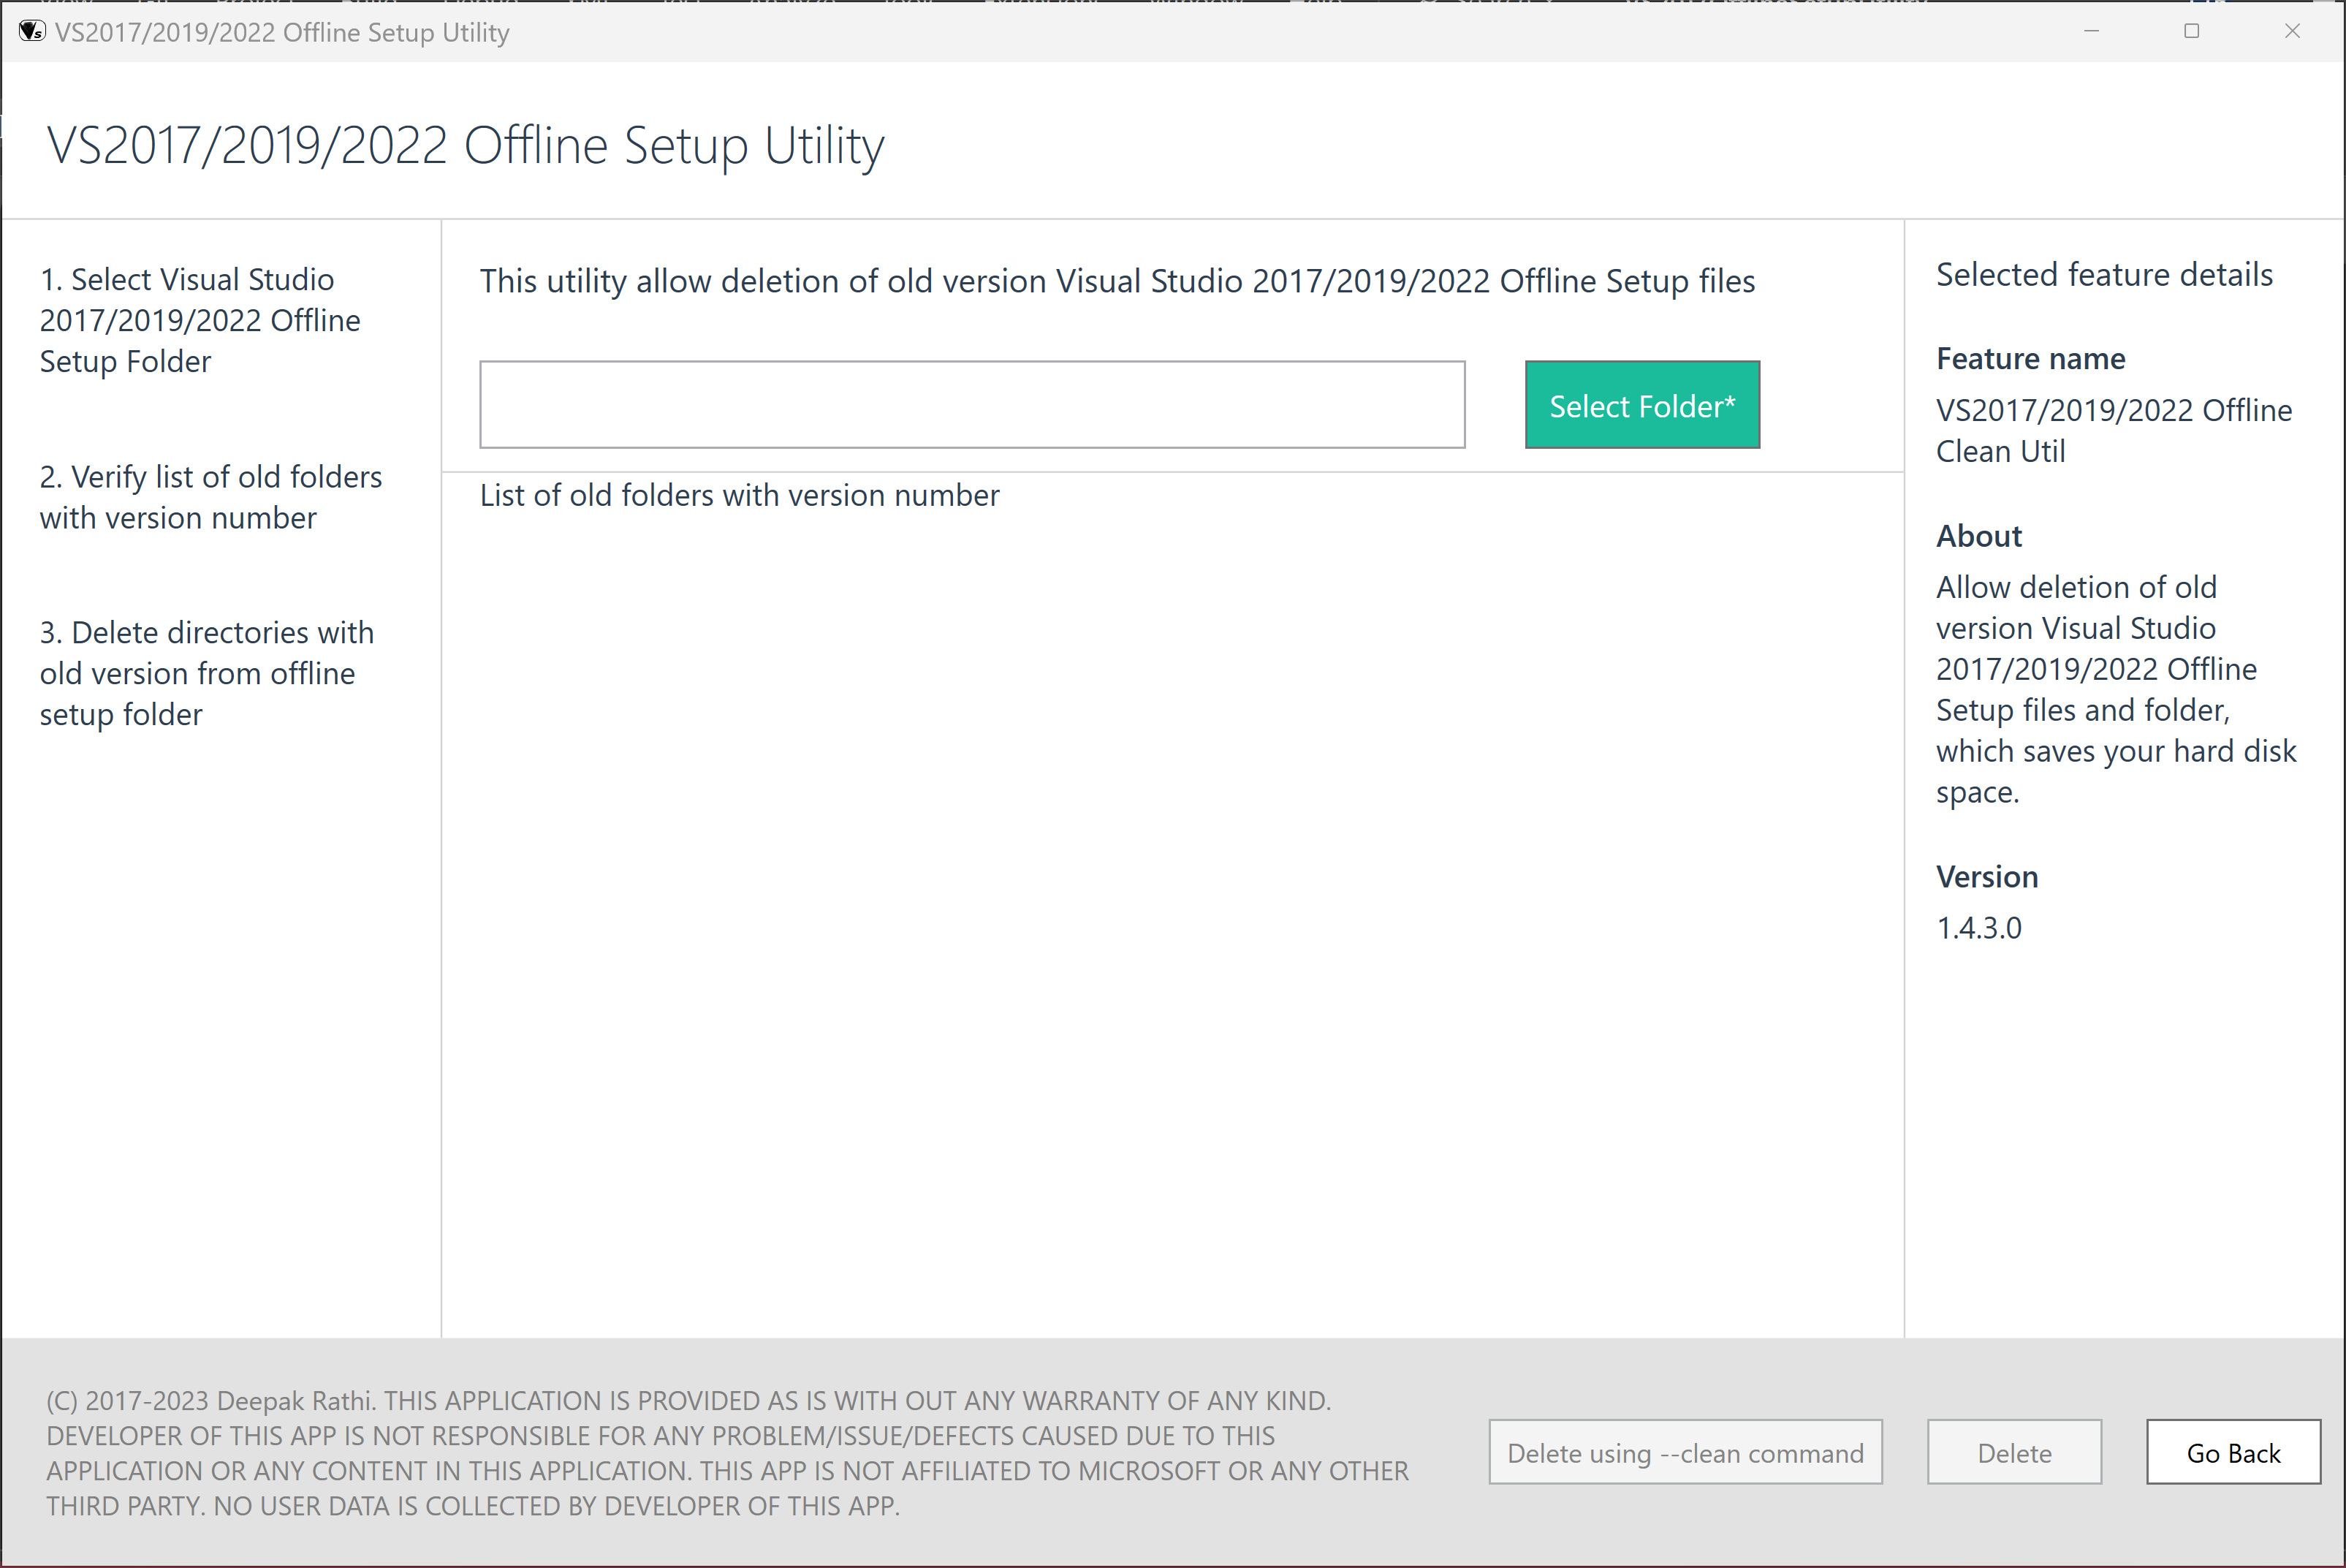2346x1568 pixels.
Task: Click the About heading in details panel
Action: coord(1978,536)
